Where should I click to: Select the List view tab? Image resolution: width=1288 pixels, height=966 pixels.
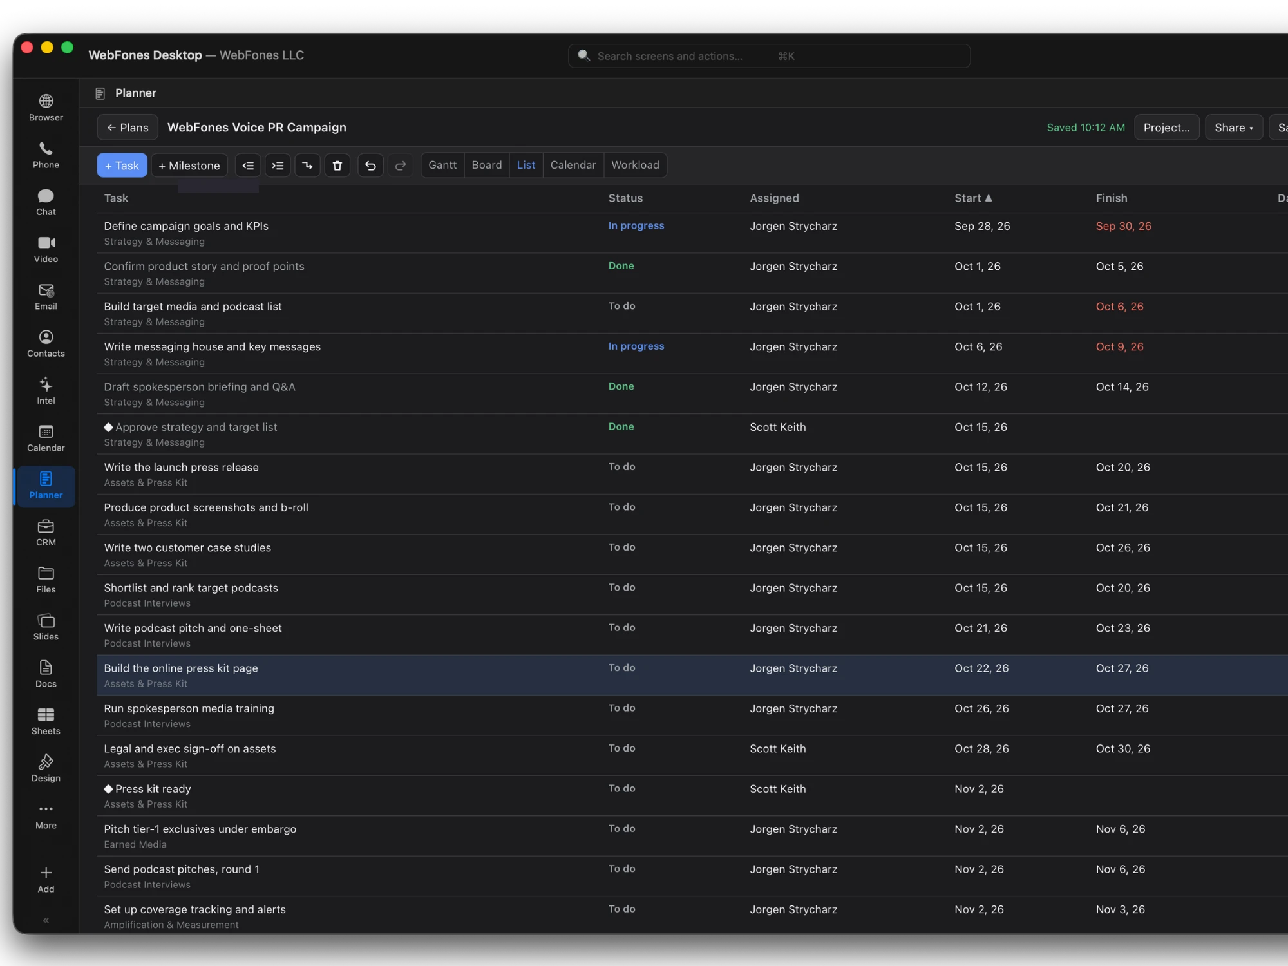point(526,165)
